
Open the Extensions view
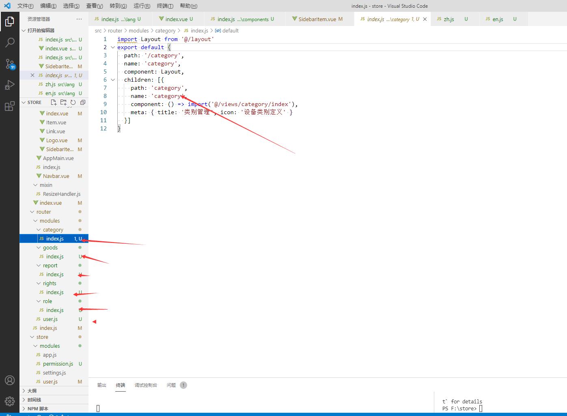(x=10, y=106)
